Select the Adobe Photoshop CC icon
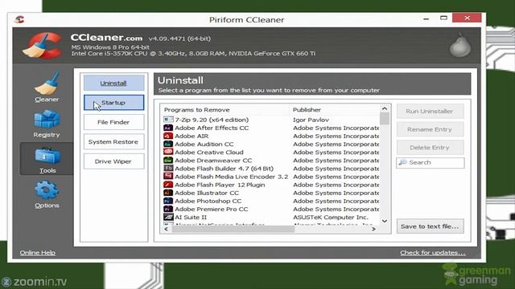 [x=168, y=201]
